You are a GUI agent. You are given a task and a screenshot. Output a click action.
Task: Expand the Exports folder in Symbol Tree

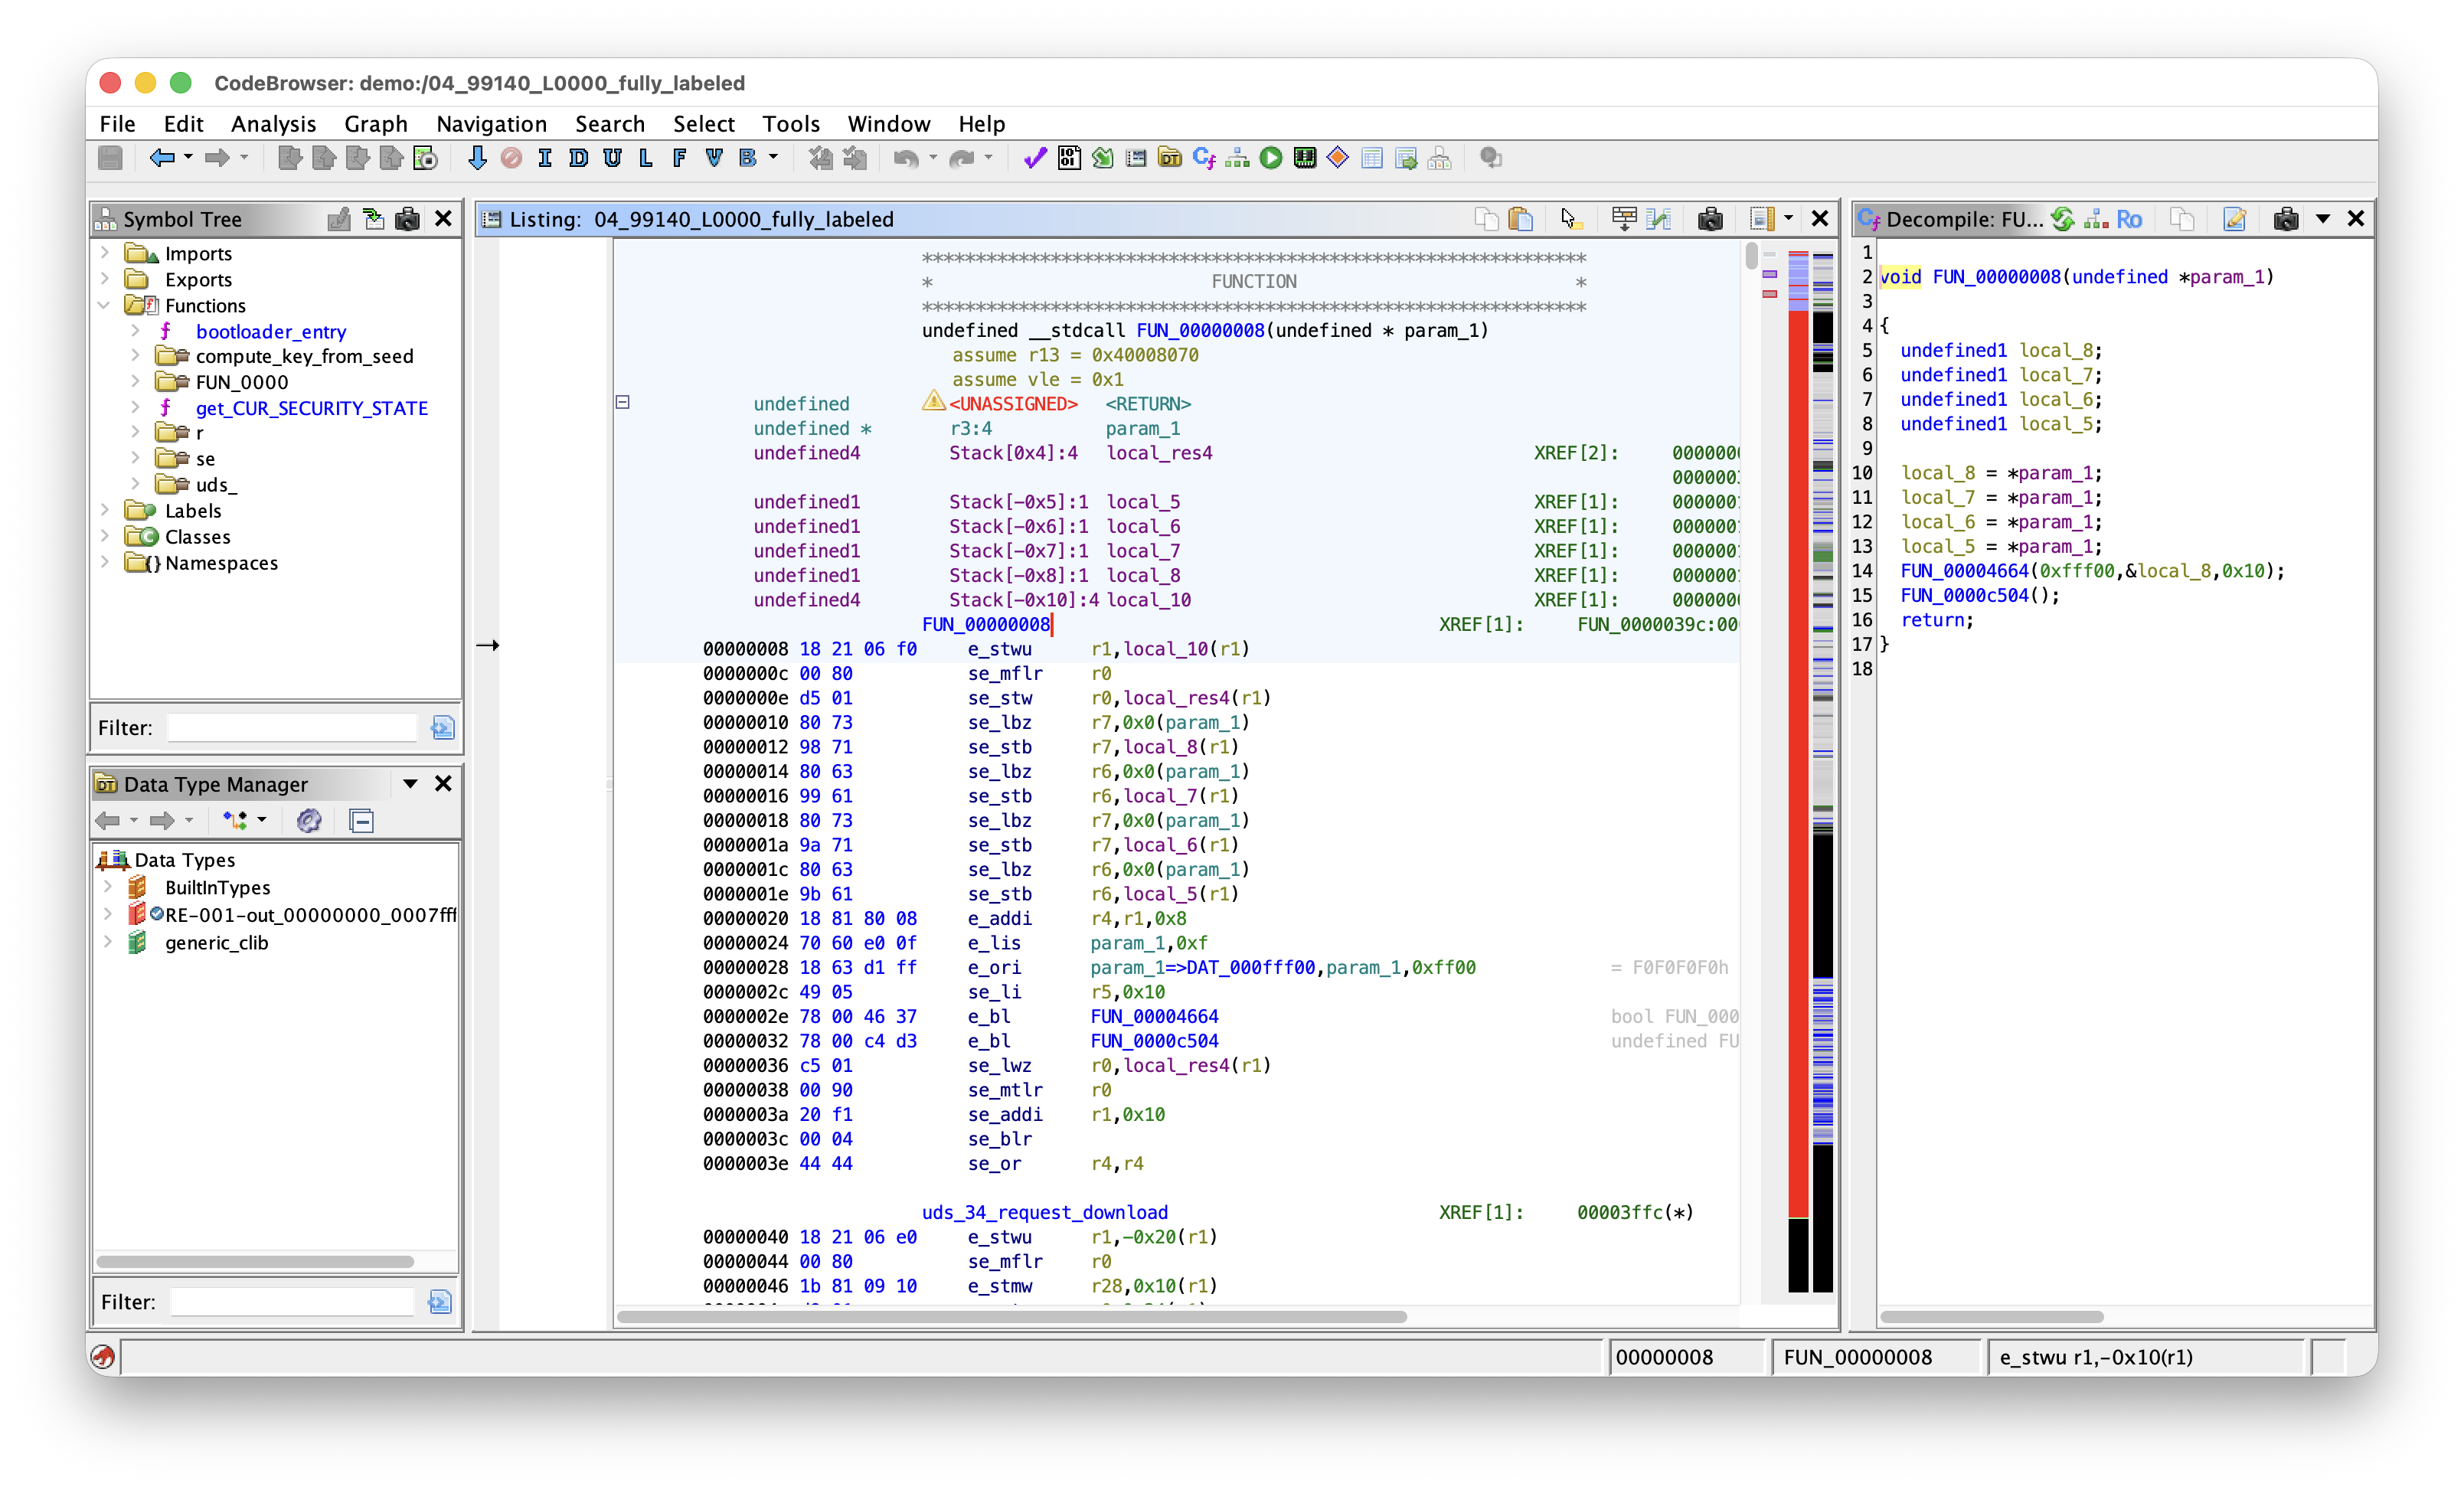pos(105,279)
